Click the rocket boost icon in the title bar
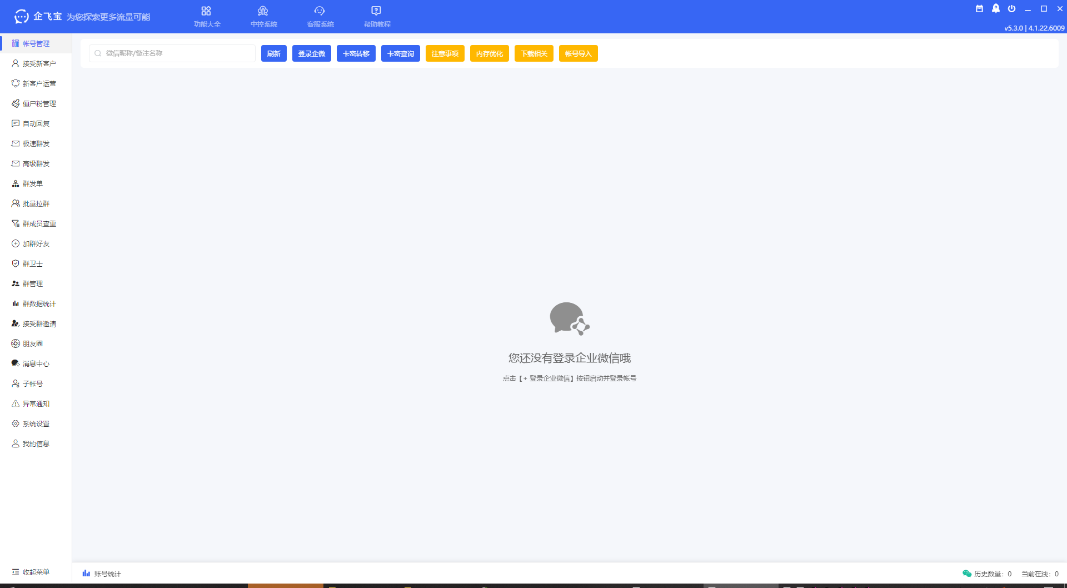The image size is (1067, 588). (996, 8)
